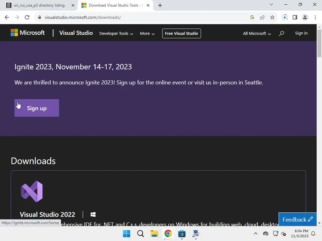Click the Downloads heading
322x241 pixels.
click(x=33, y=161)
